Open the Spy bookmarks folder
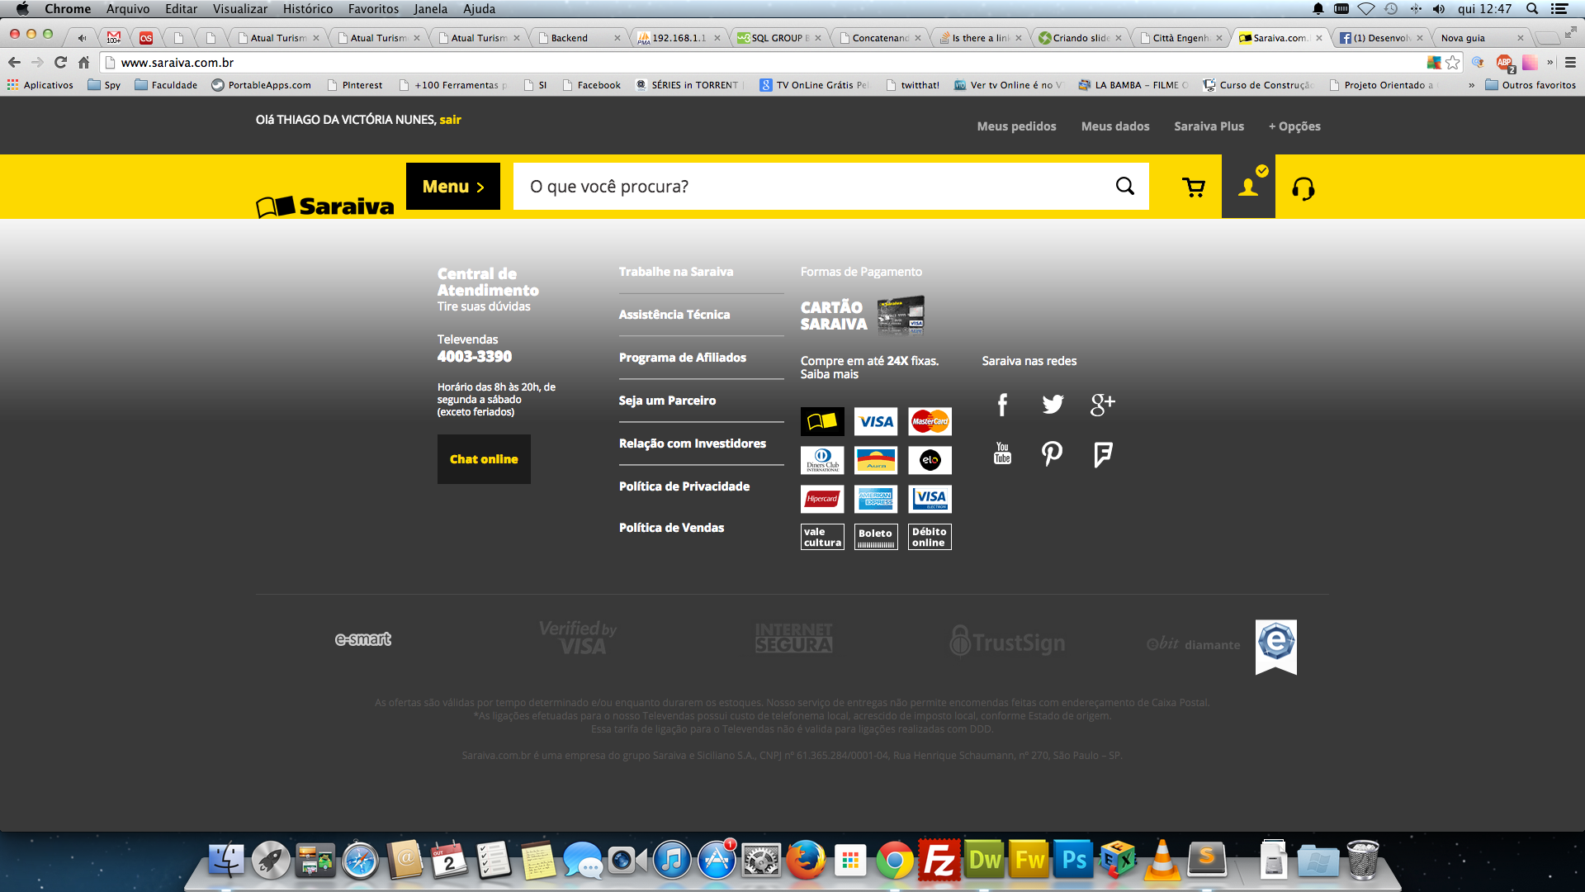The width and height of the screenshot is (1585, 892). [104, 85]
